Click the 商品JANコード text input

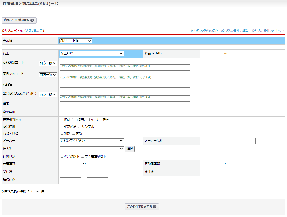(x=125, y=73)
